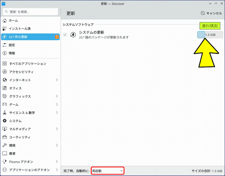This screenshot has width=225, height=176.
Task: Open the インストール済 installed apps icon
Action: pos(4,29)
